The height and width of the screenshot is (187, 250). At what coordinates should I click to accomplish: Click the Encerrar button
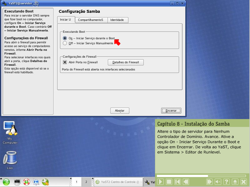[x=171, y=111]
